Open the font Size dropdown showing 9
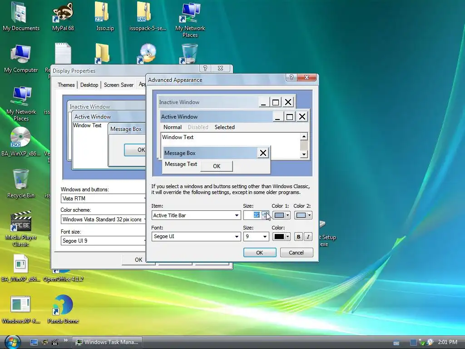The height and width of the screenshot is (349, 465). coord(256,236)
